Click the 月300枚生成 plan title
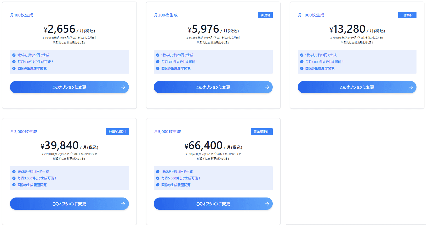The height and width of the screenshot is (225, 428). 166,15
